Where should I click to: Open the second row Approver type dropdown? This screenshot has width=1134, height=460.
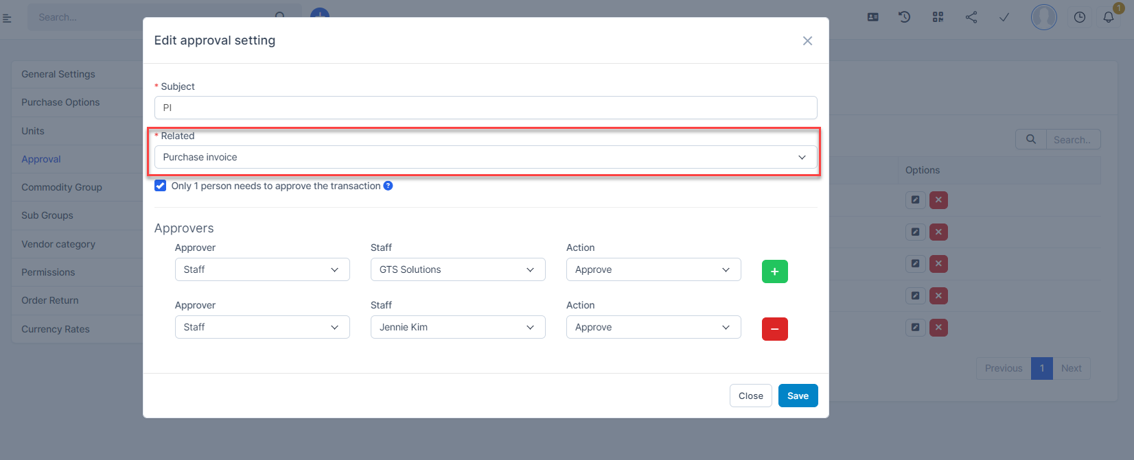coord(262,327)
